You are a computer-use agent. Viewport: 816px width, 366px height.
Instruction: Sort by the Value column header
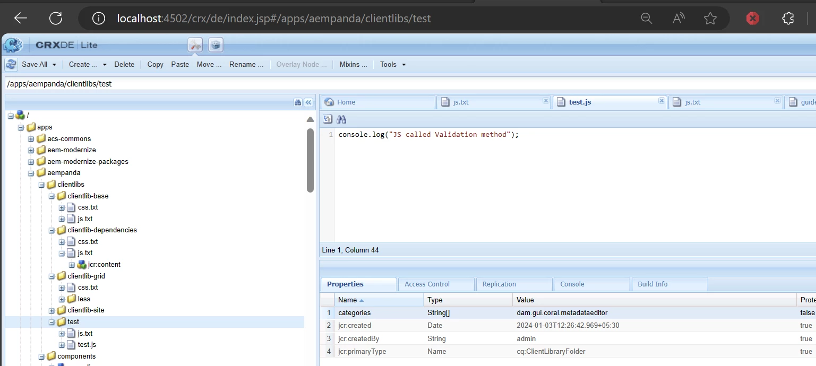(x=655, y=300)
